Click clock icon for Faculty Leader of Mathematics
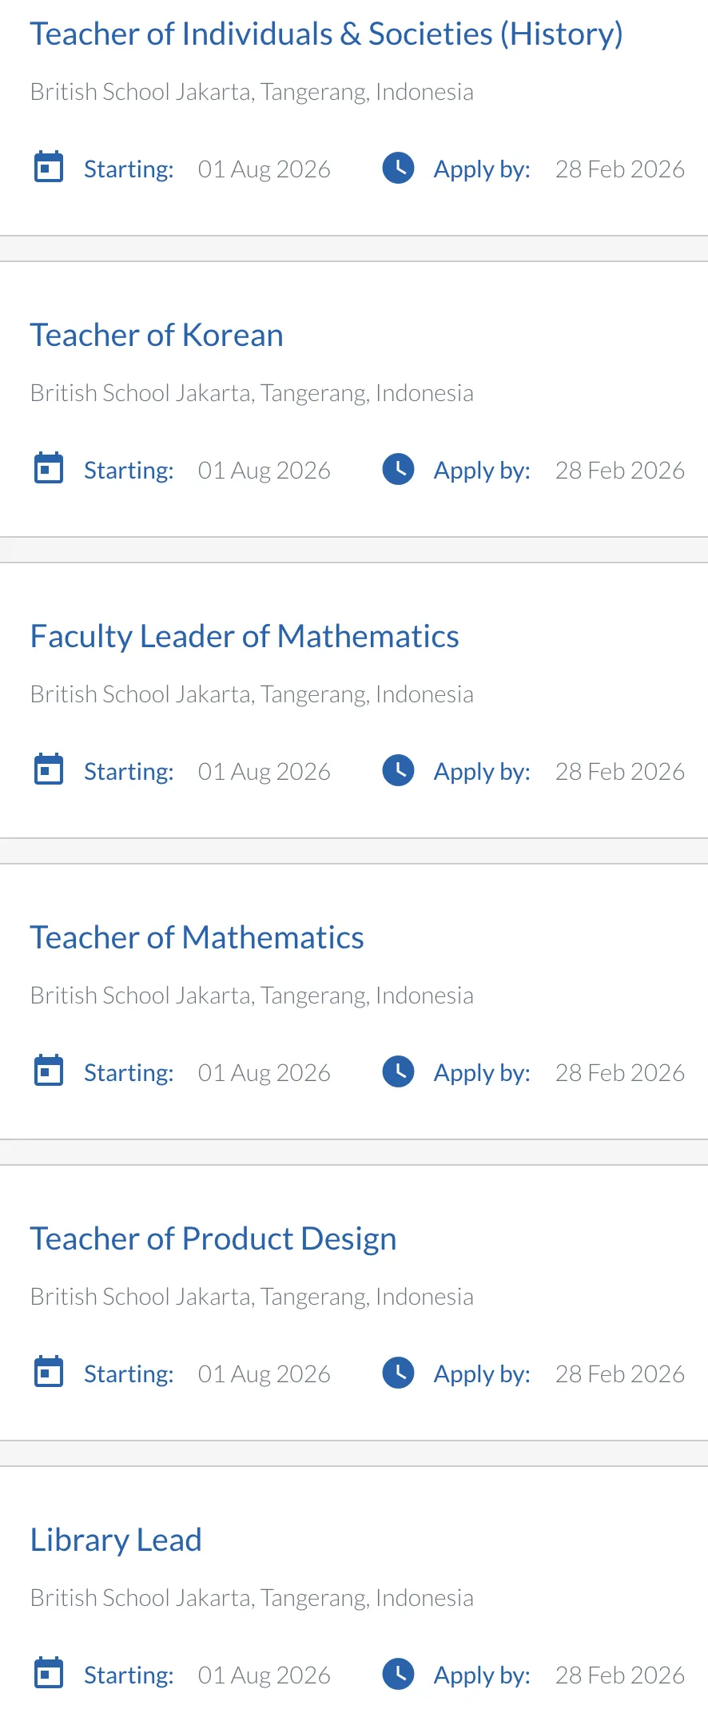 pos(398,770)
